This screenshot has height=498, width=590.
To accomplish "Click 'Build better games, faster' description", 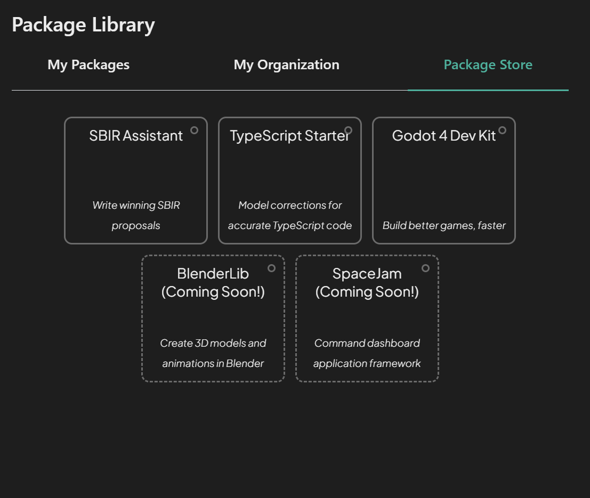I will pyautogui.click(x=443, y=225).
